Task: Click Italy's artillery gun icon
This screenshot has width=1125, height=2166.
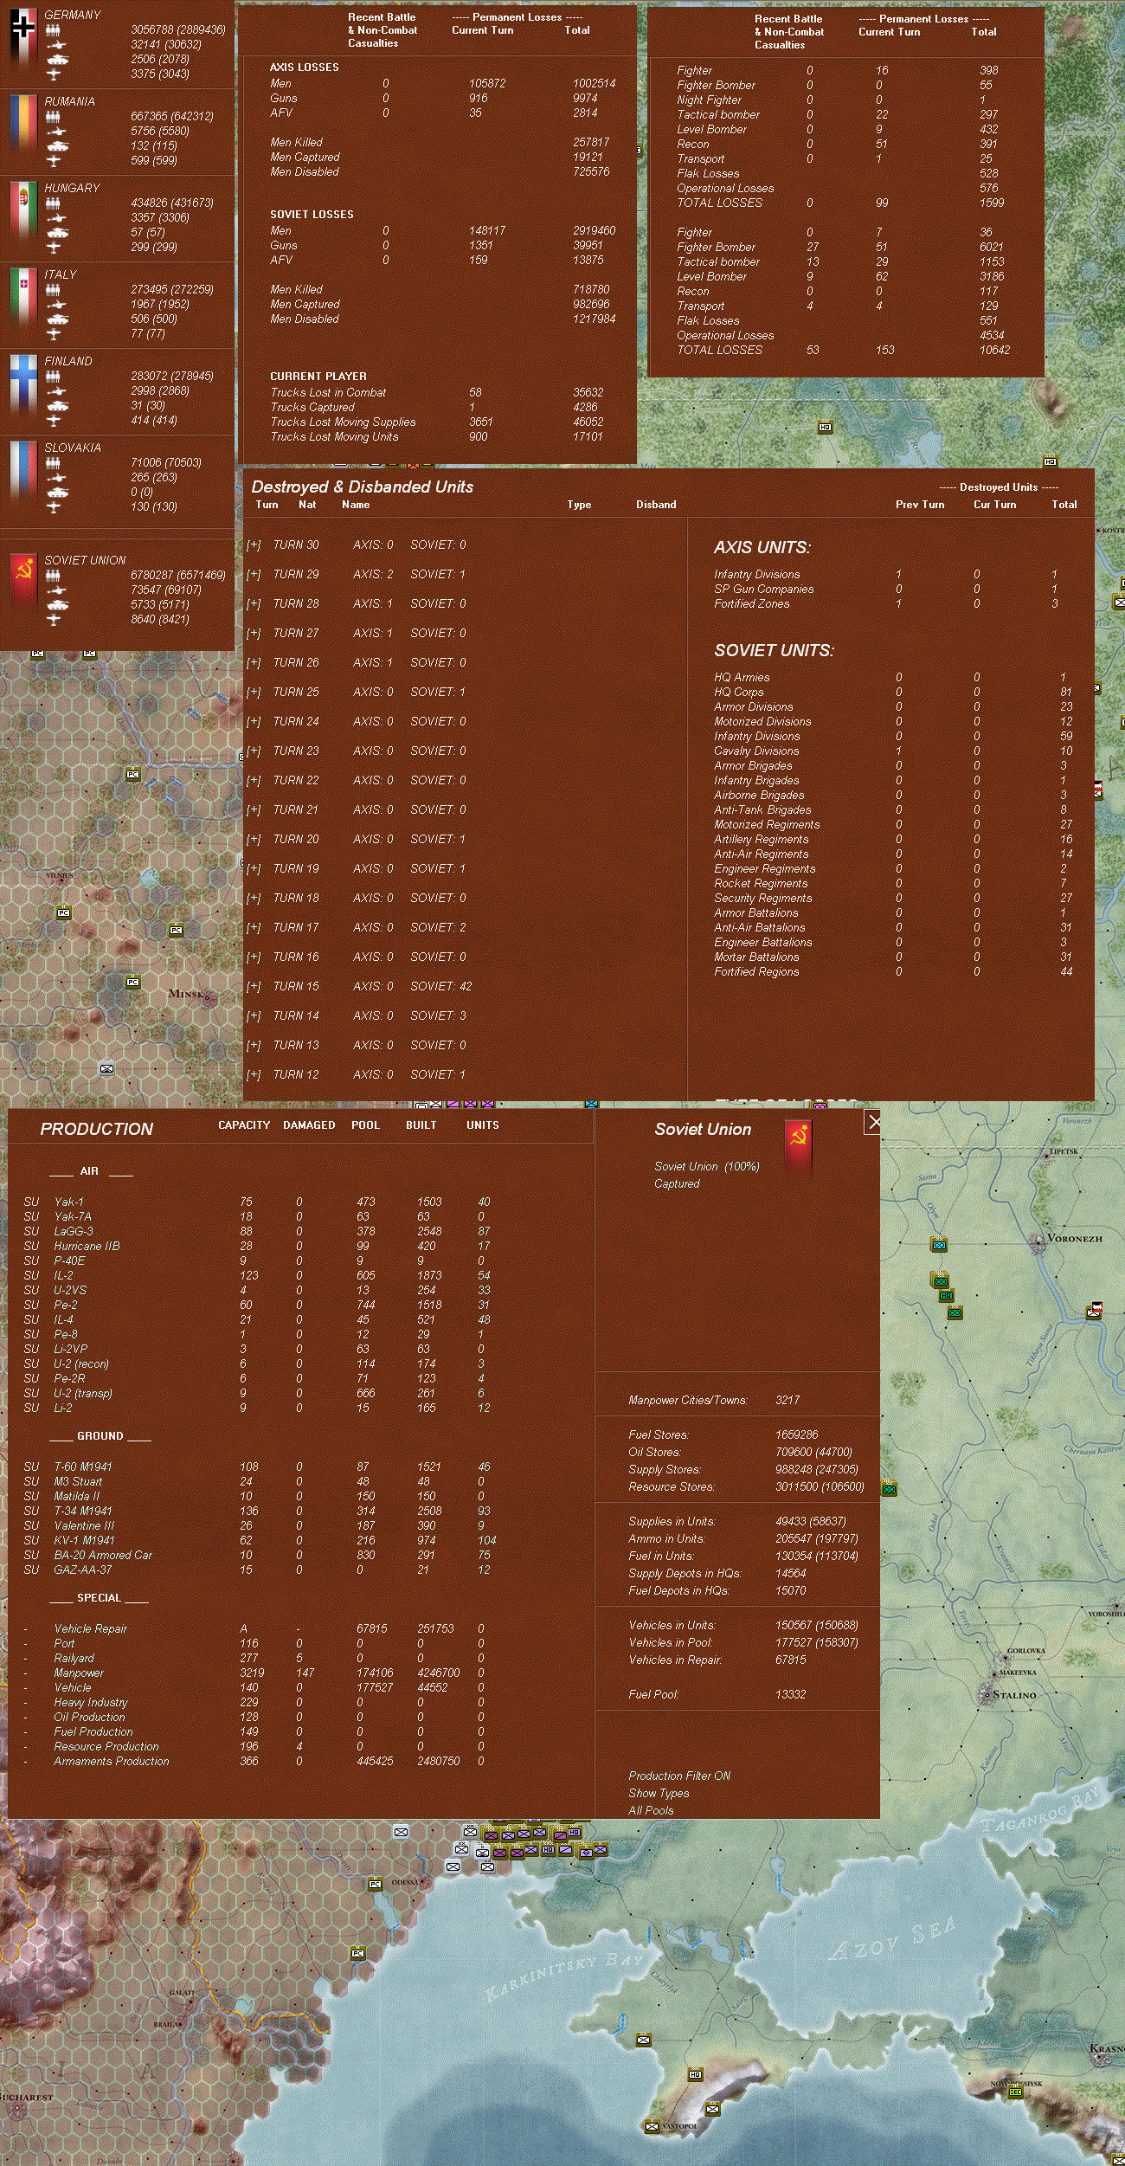Action: [x=55, y=305]
